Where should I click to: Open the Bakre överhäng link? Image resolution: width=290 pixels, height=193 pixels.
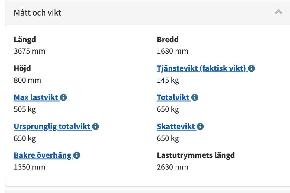(x=43, y=155)
